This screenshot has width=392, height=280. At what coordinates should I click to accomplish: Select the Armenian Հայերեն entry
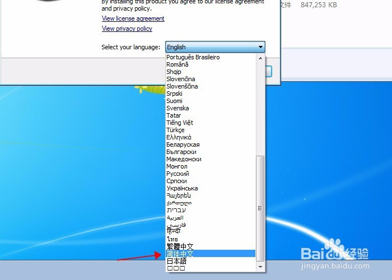click(x=211, y=195)
